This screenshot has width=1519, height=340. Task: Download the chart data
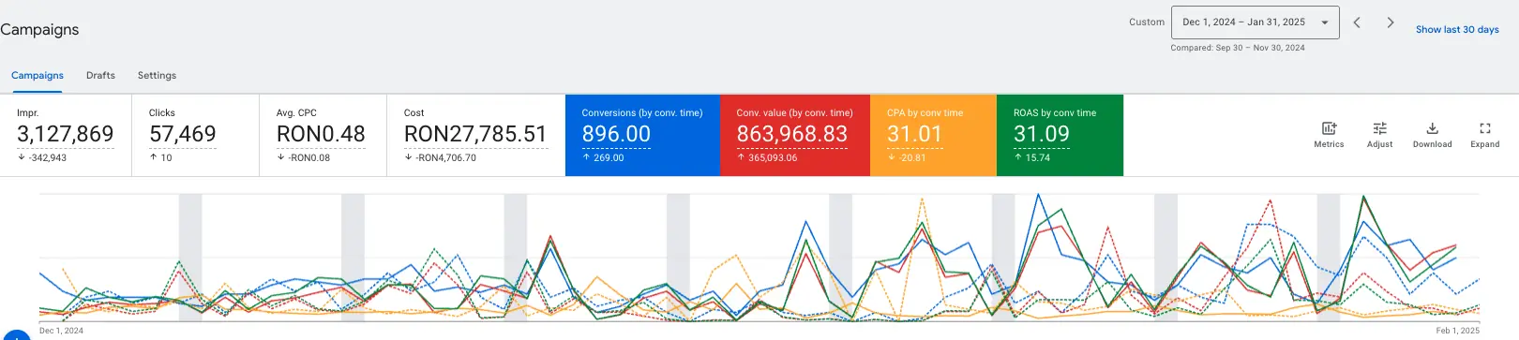(1432, 135)
